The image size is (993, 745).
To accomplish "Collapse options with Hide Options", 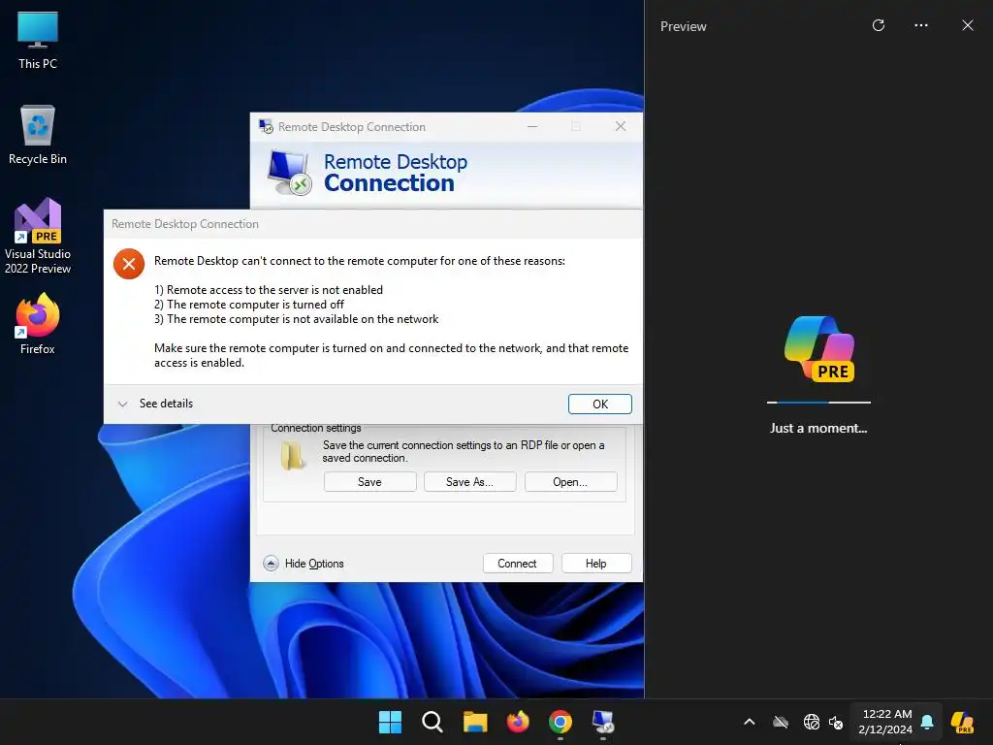I will pyautogui.click(x=304, y=564).
